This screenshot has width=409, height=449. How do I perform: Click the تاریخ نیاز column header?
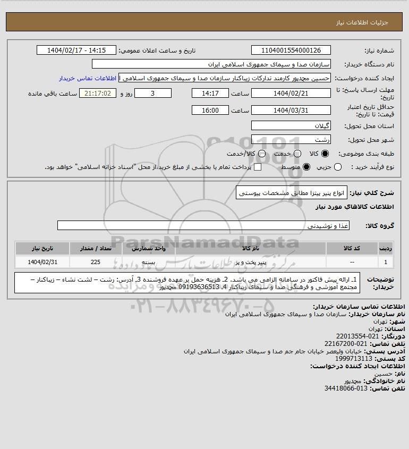(x=42, y=248)
